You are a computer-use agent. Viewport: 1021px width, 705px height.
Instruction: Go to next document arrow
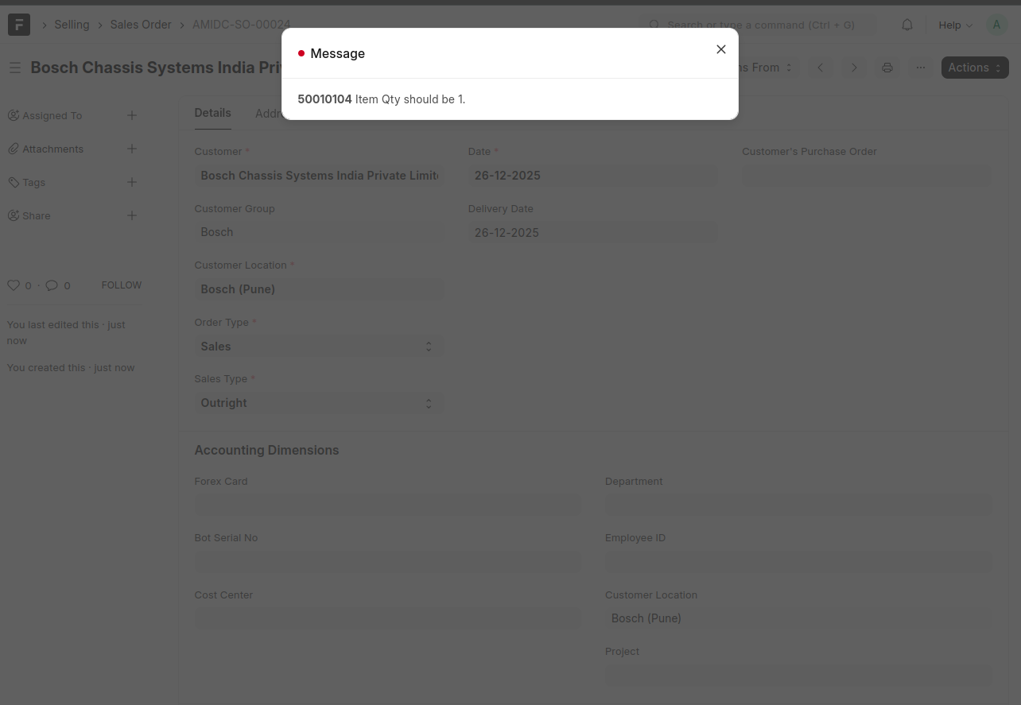854,68
